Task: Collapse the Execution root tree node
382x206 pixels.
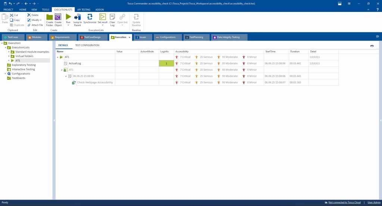Action: pos(2,43)
